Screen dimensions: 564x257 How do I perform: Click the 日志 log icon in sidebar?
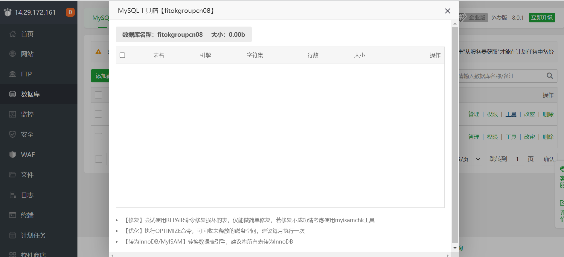click(x=13, y=195)
